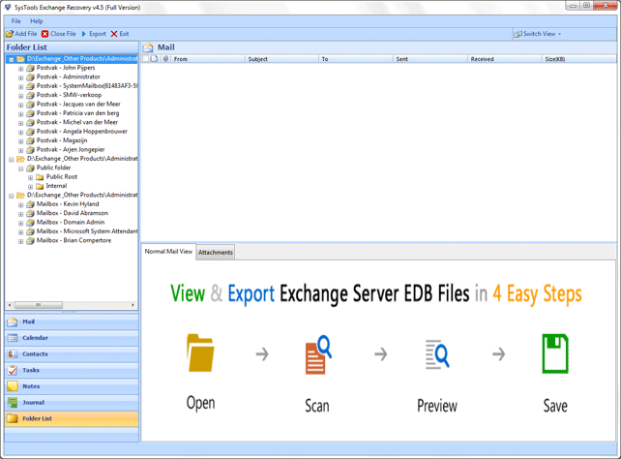
Task: Open the Switch View dropdown
Action: [538, 34]
